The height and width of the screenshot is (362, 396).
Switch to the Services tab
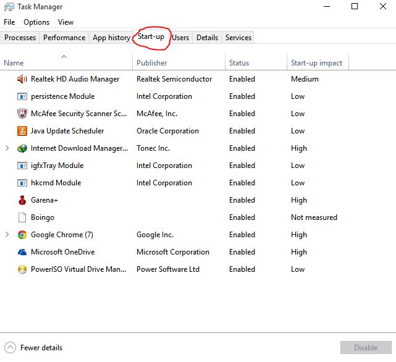click(238, 38)
